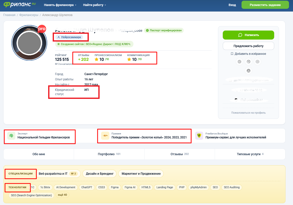Click the short SEO technology tag
This screenshot has width=293, height=205.
pyautogui.click(x=215, y=187)
